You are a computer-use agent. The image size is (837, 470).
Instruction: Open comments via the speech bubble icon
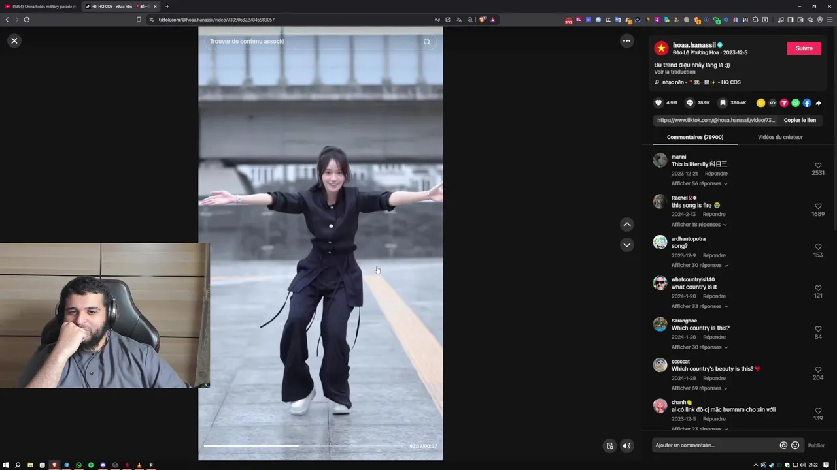point(690,102)
